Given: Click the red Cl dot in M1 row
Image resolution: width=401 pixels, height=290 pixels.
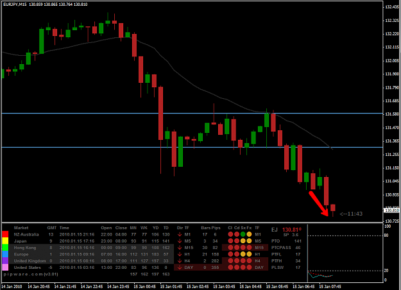Looking at the screenshot, I should click(231, 234).
